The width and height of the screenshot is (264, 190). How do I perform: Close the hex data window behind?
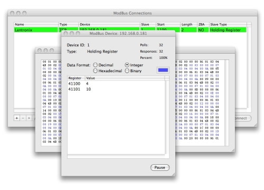click(x=40, y=51)
